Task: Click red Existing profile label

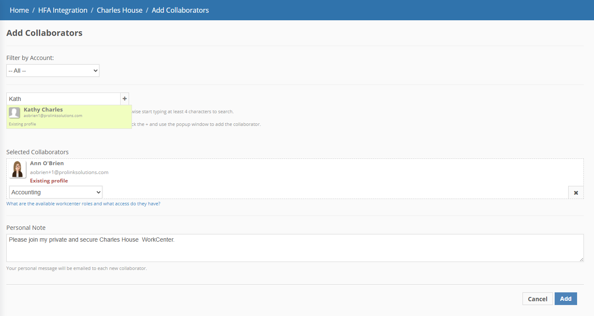Action: pyautogui.click(x=49, y=181)
